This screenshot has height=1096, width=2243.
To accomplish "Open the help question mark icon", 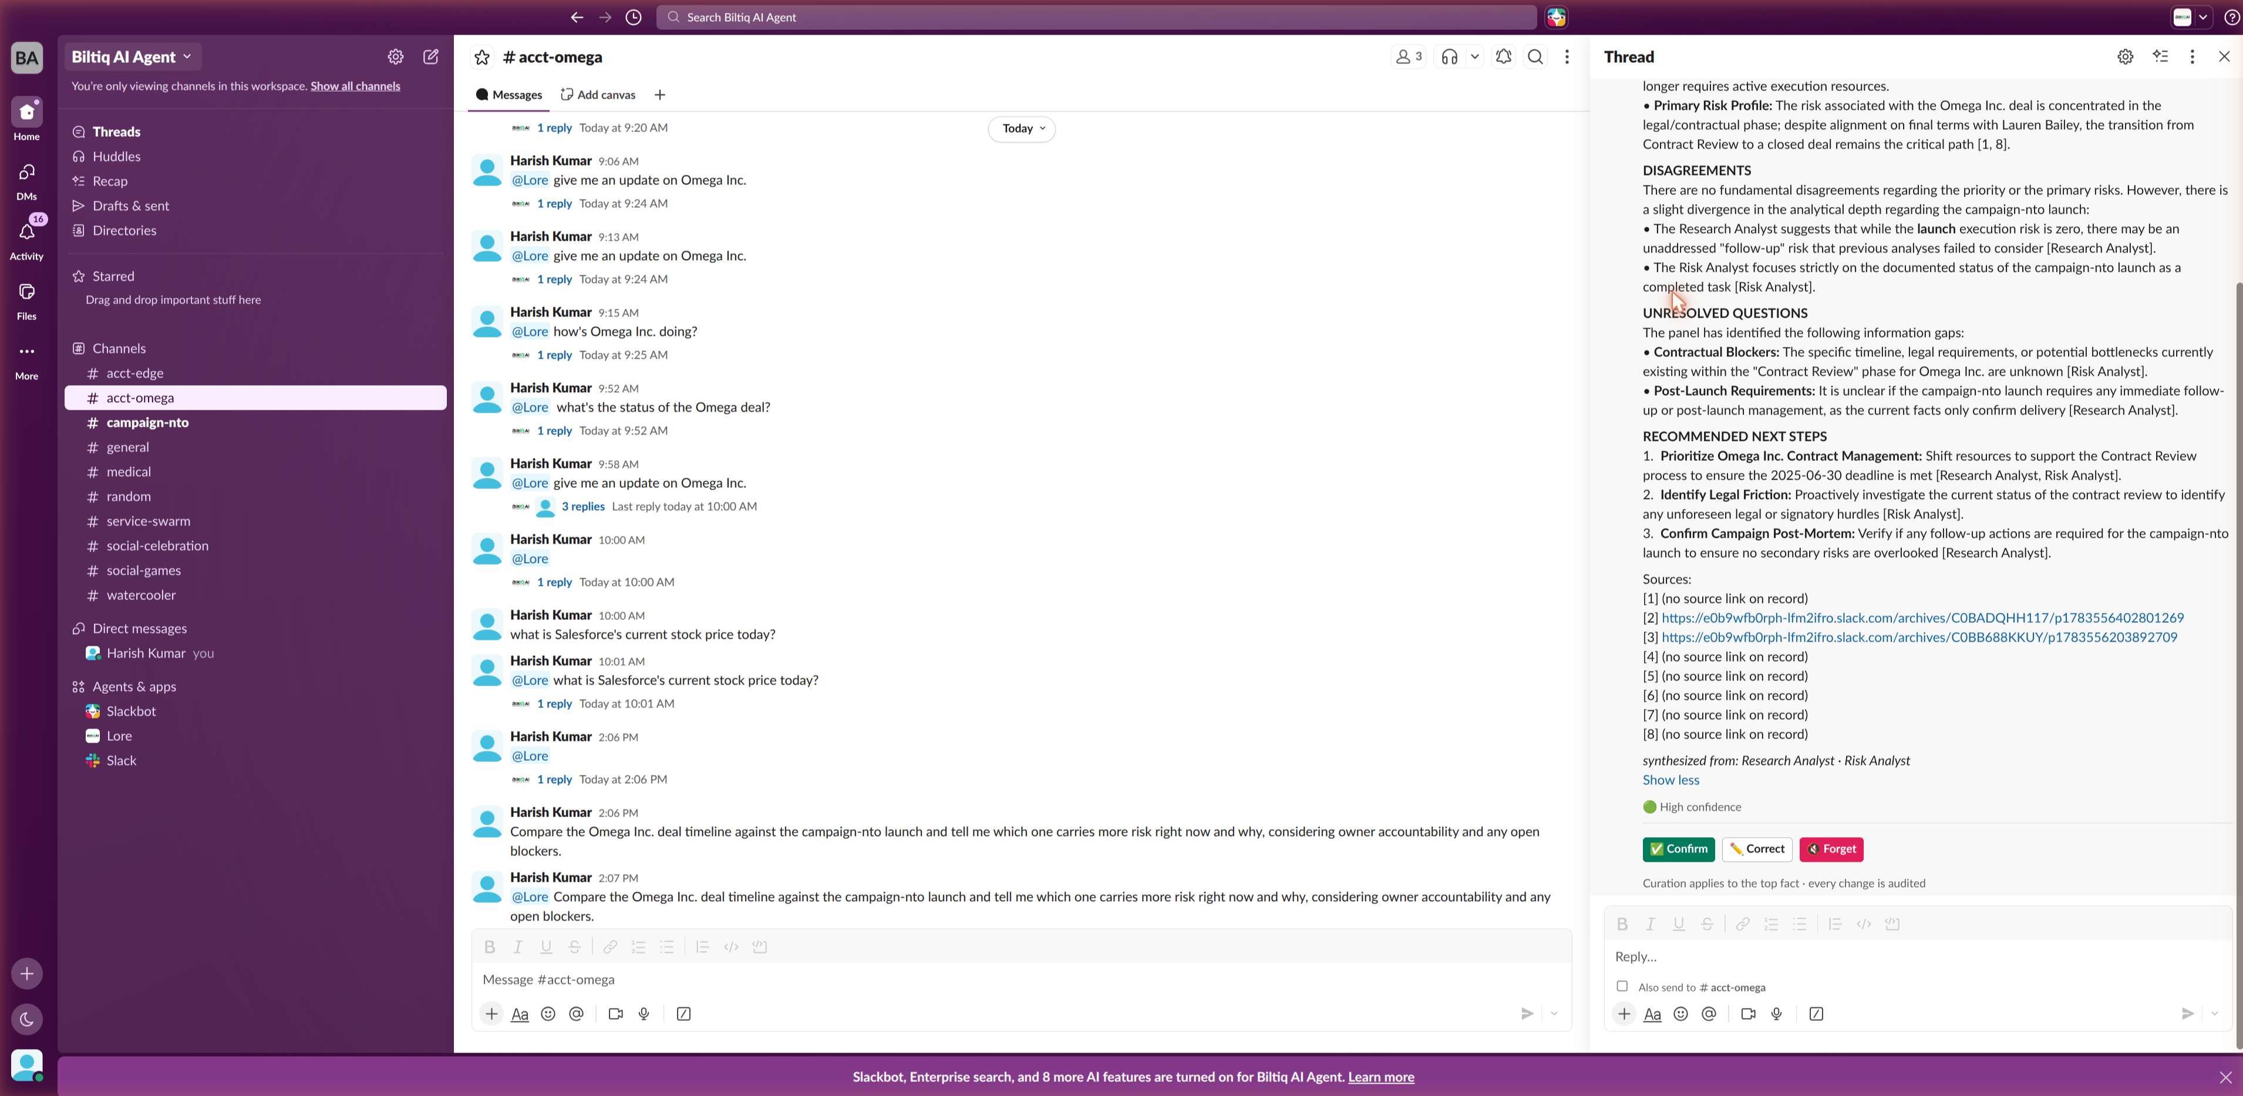I will [2232, 18].
